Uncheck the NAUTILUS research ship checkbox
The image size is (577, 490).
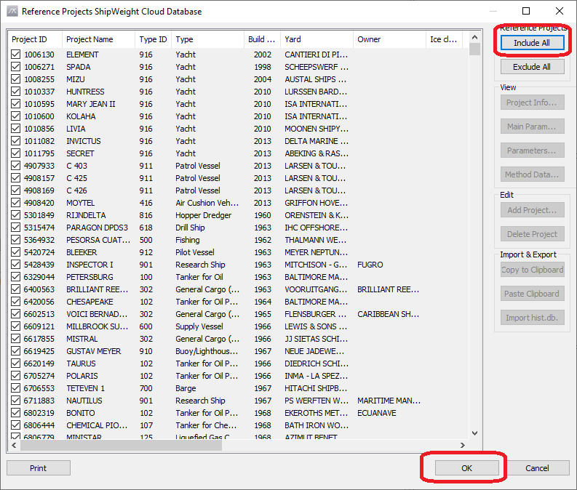click(15, 401)
